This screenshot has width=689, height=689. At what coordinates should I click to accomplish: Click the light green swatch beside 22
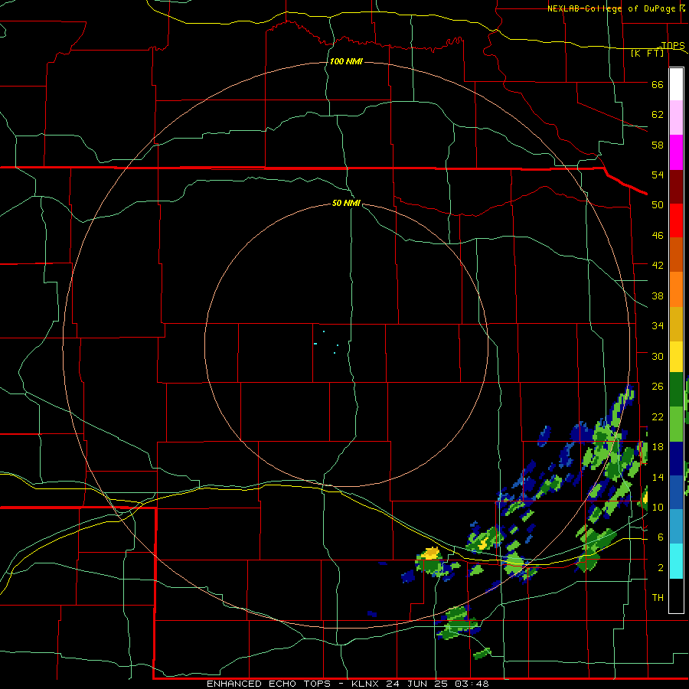pos(676,424)
